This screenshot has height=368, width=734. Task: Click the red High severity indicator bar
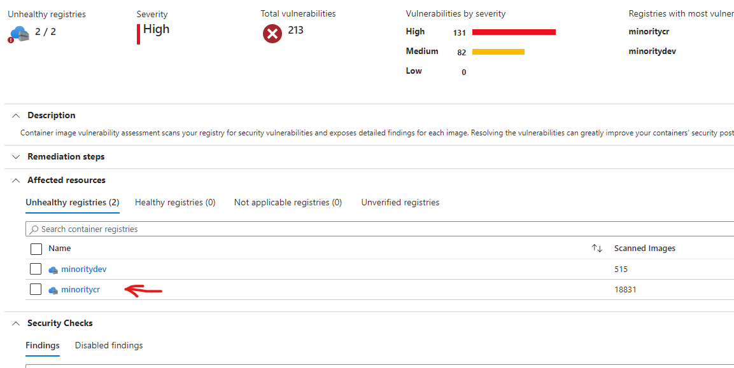coord(139,34)
